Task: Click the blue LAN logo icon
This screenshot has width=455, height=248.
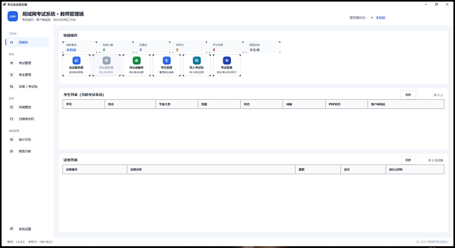Action: click(x=13, y=16)
